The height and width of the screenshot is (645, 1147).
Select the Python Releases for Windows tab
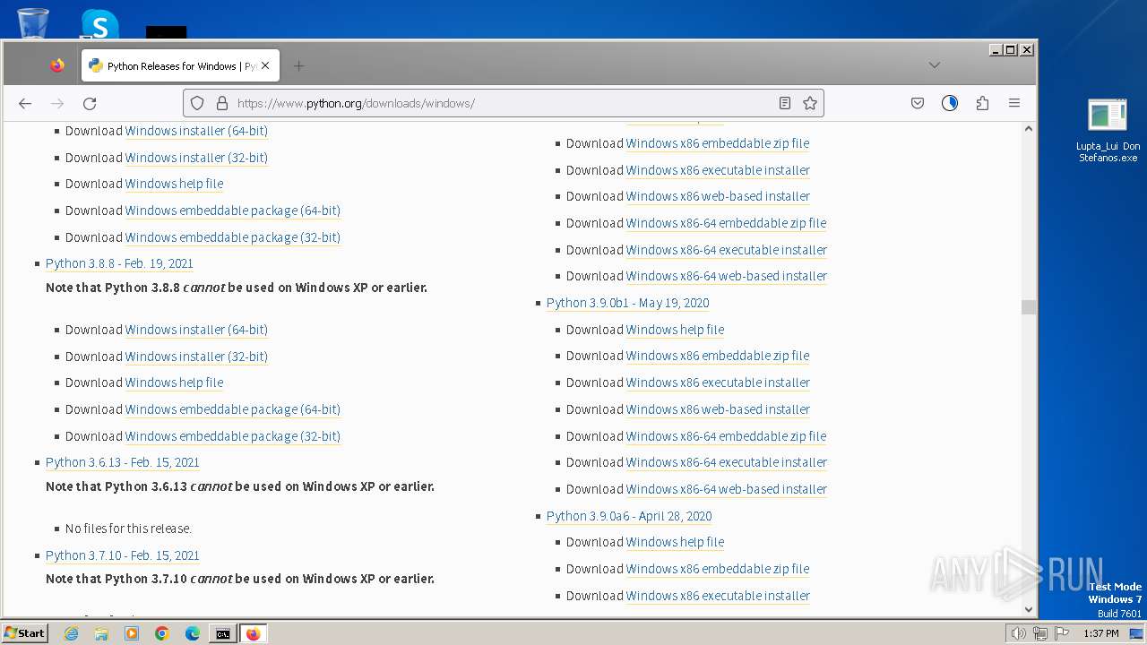click(180, 65)
